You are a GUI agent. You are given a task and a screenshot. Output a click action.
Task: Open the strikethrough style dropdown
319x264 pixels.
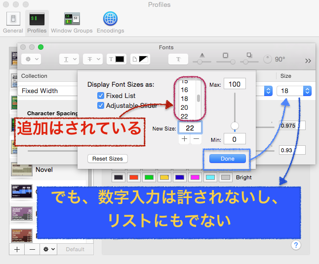point(93,59)
